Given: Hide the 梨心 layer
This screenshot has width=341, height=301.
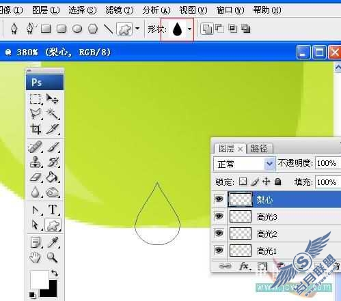Looking at the screenshot, I should (x=219, y=199).
